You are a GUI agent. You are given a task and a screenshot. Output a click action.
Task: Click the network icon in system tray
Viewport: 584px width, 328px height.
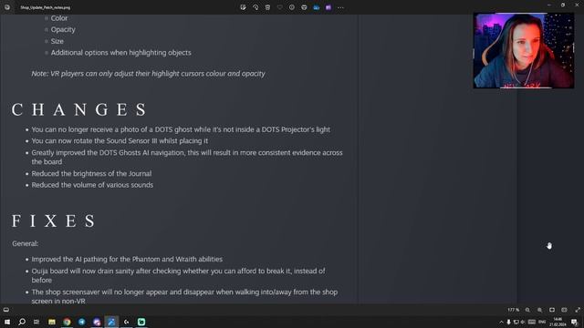tap(516, 322)
